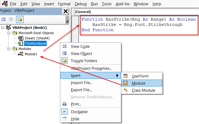Click the Project toolbar overflow arrow
The width and height of the screenshot is (199, 124).
click(67, 20)
